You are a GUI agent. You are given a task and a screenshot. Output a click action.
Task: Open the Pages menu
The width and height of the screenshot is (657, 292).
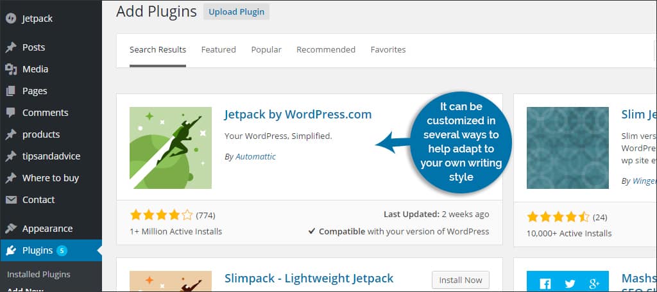51,91
